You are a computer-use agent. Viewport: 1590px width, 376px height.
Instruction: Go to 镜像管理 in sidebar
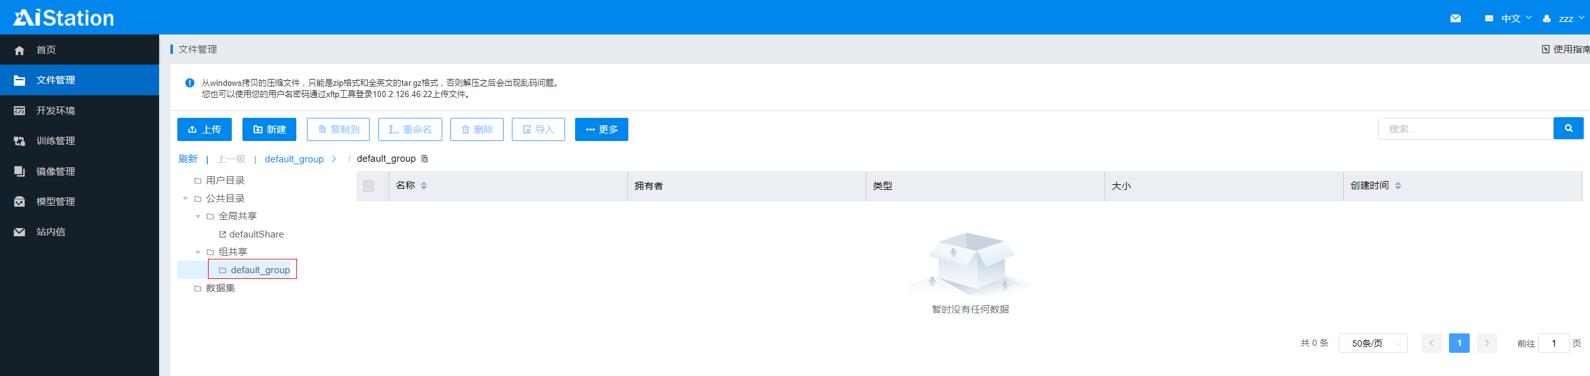[56, 171]
